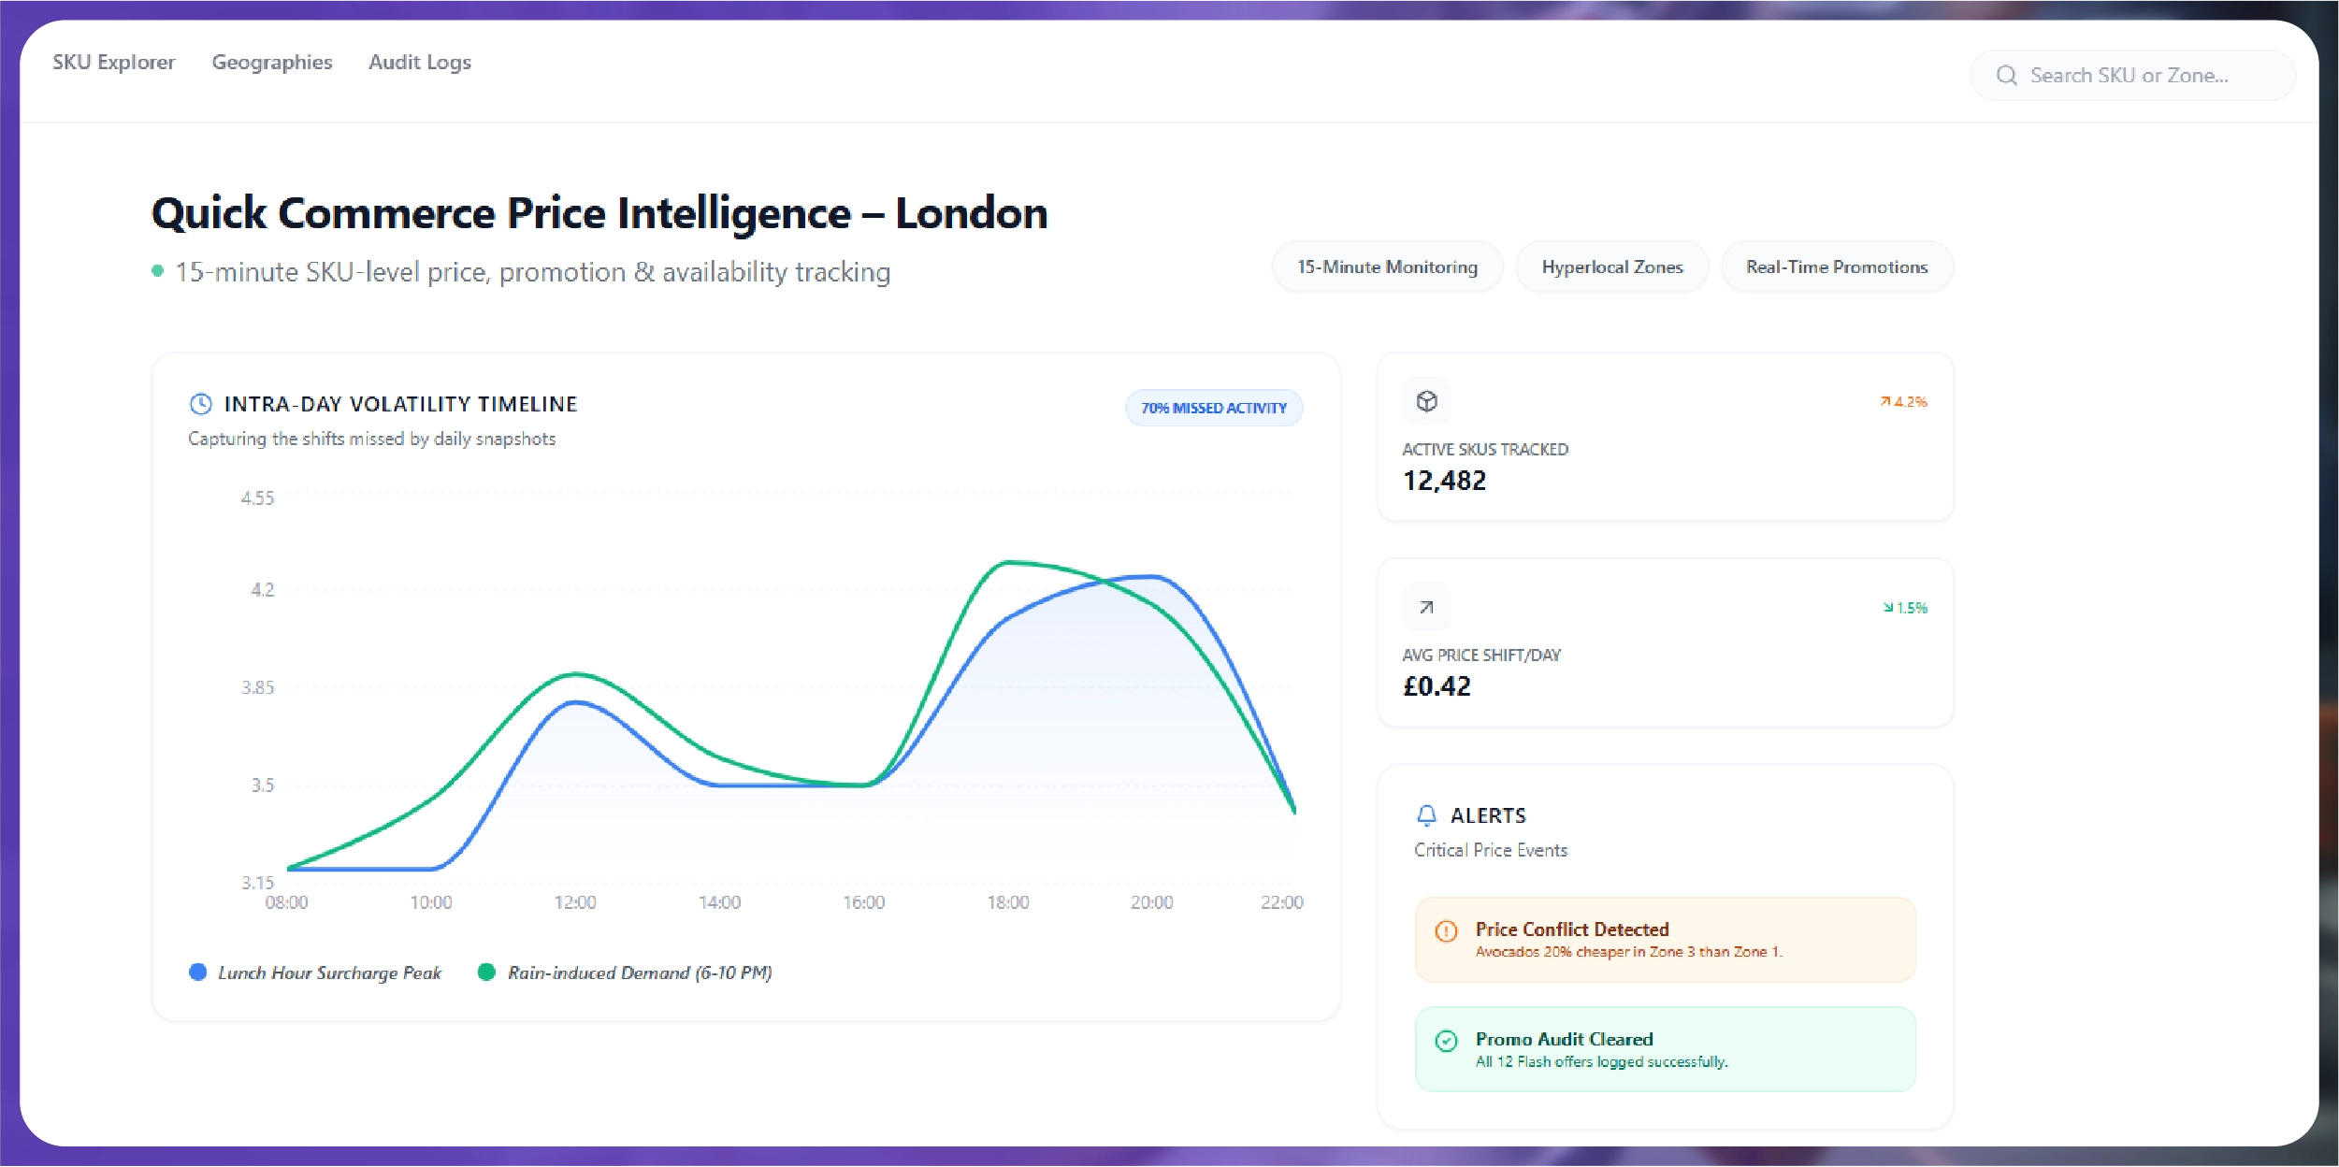The image size is (2339, 1167).
Task: Click the arrow icon in the Avg Price Shift card
Action: (1426, 607)
